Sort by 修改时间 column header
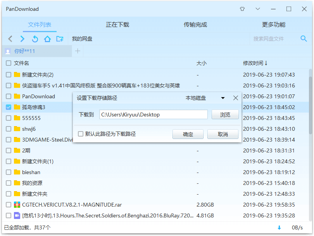 (255, 63)
